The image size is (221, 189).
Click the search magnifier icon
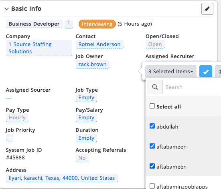pyautogui.click(x=155, y=87)
